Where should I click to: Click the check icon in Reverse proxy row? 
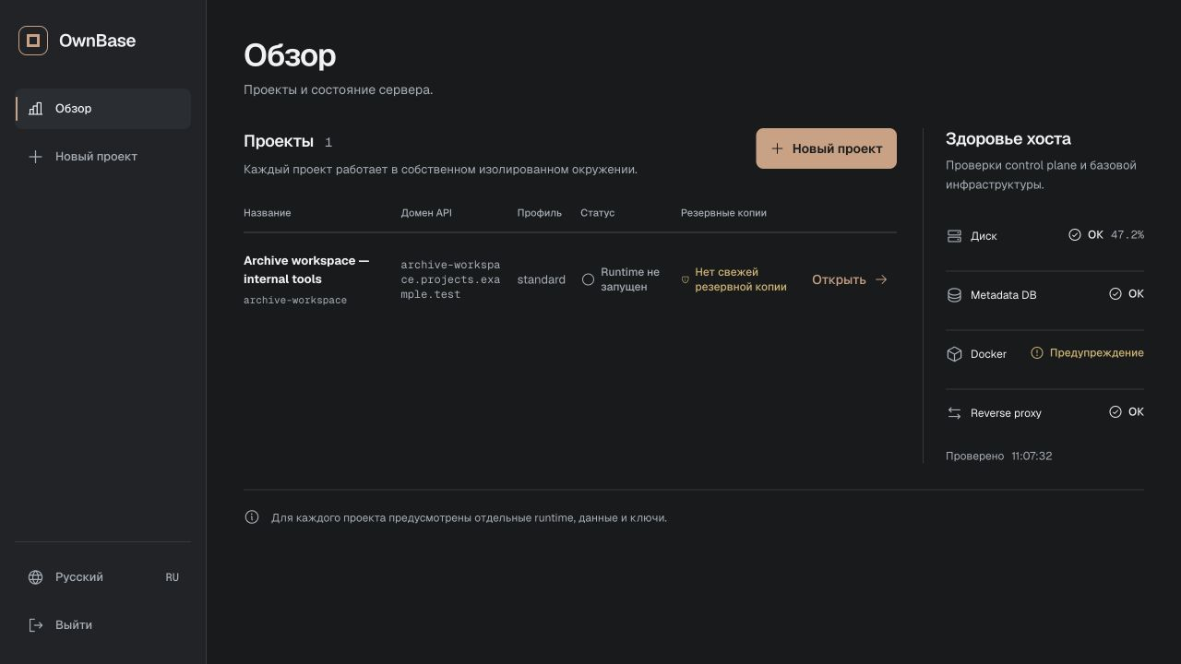click(x=1115, y=412)
